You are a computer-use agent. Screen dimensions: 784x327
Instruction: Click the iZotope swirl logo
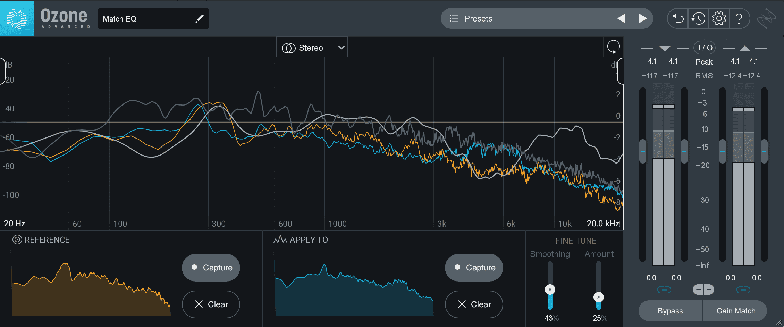(766, 19)
